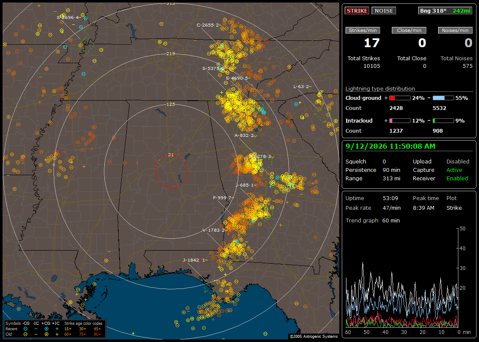Viewport: 479px width, 342px height.
Task: Click the Noises/min header box
Action: click(455, 30)
